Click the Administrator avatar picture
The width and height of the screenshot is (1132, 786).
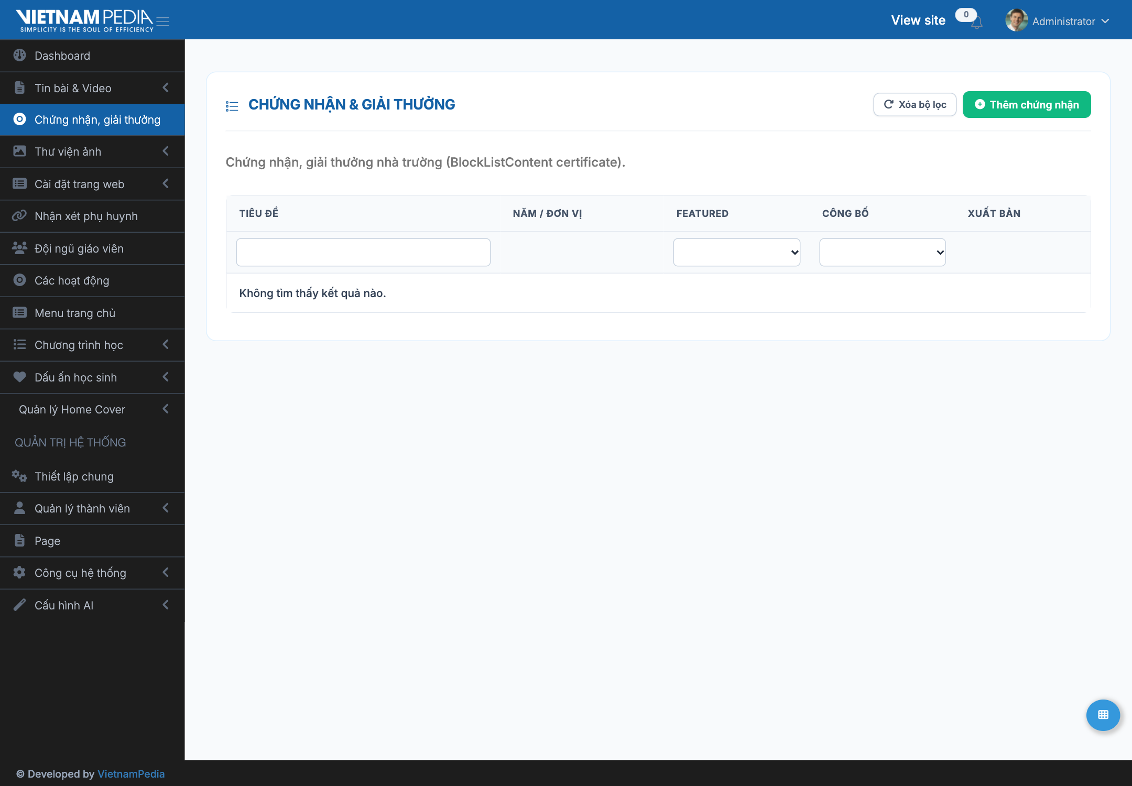pyautogui.click(x=1016, y=20)
